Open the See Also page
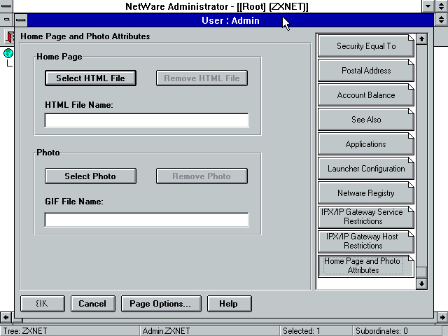 (366, 120)
